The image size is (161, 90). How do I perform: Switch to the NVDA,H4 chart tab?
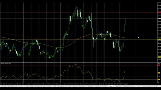coord(118,86)
